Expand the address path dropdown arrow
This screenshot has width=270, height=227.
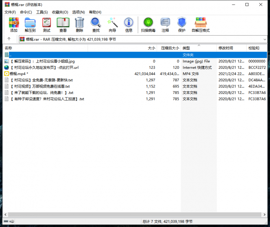click(x=264, y=39)
